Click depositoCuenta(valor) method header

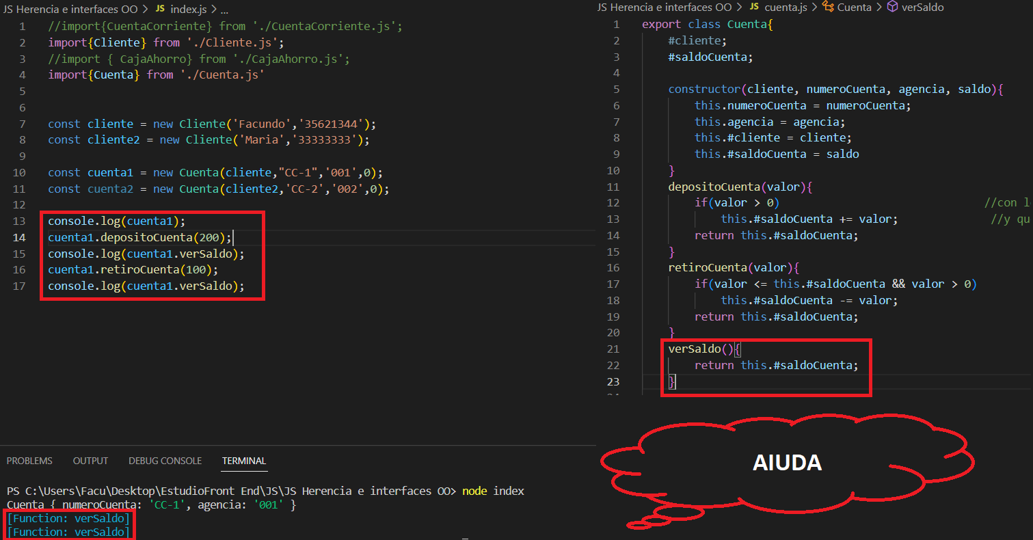click(740, 187)
